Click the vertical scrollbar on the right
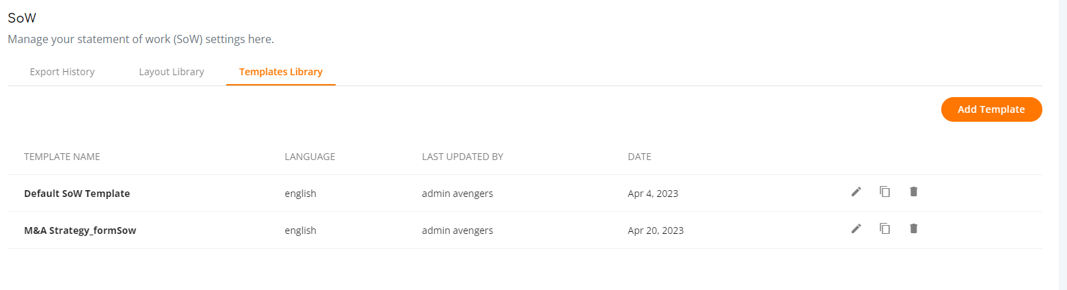 coord(1062,145)
